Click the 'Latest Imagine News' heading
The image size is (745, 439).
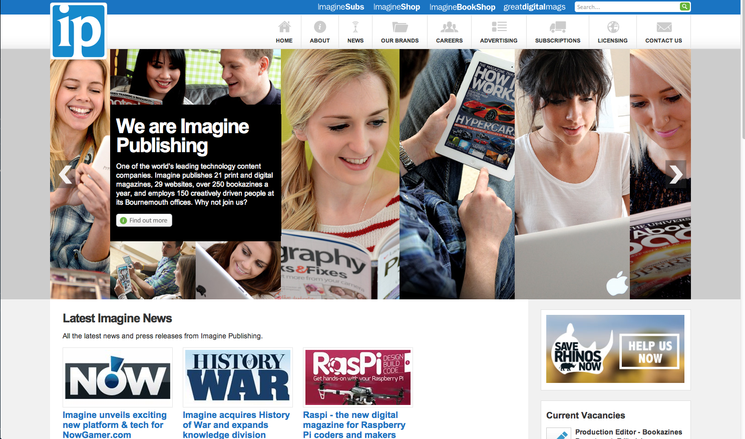tap(117, 318)
